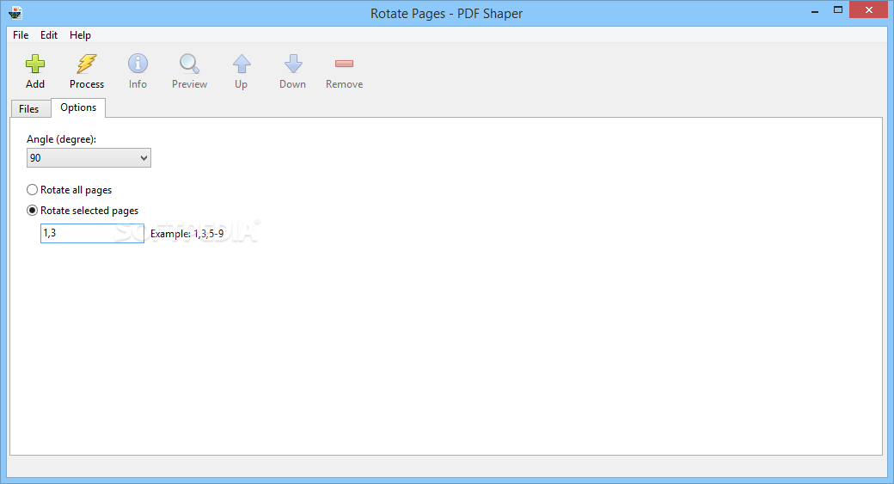Close the Rotate Pages window

pyautogui.click(x=869, y=9)
